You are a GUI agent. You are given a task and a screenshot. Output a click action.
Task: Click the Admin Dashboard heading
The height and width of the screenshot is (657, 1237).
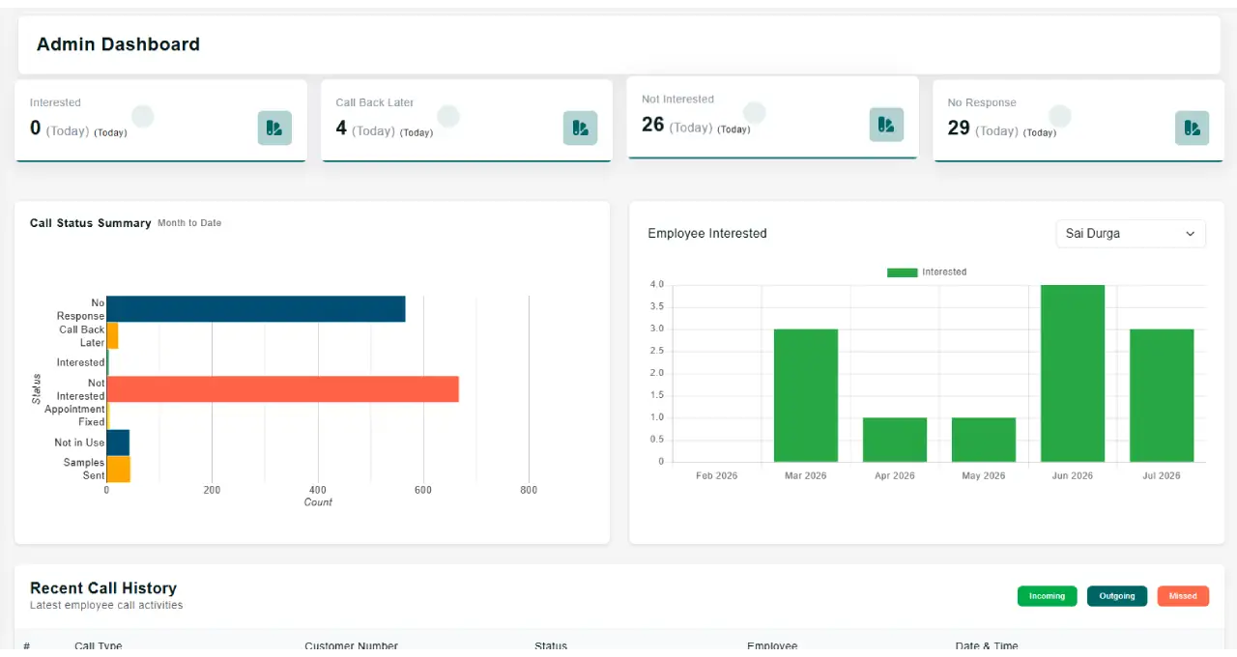[x=118, y=44]
